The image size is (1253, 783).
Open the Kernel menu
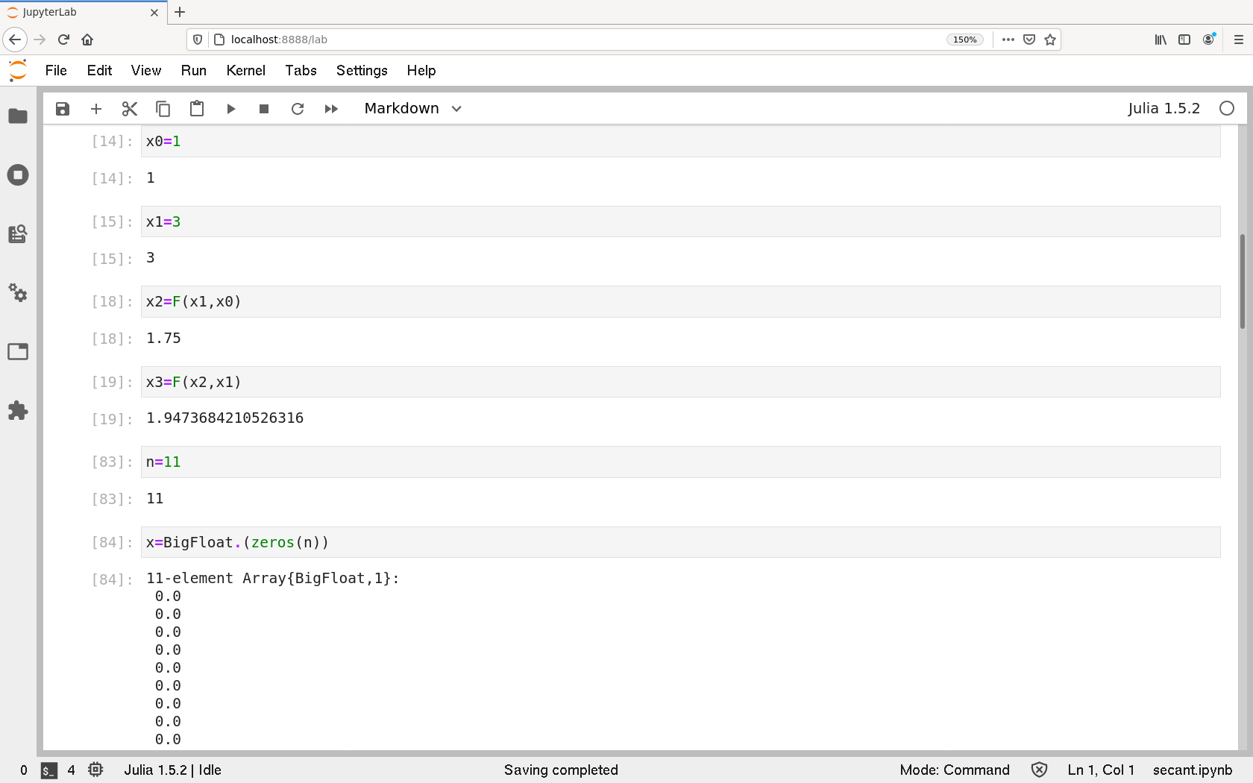point(245,70)
